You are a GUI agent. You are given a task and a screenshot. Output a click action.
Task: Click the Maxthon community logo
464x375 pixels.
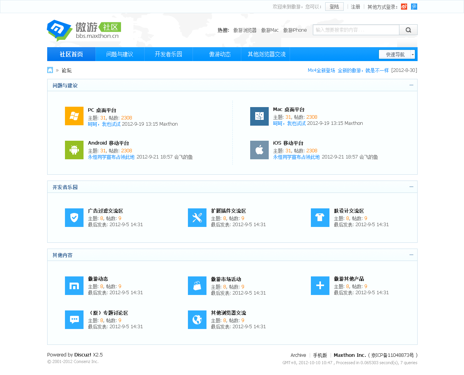[x=84, y=30]
